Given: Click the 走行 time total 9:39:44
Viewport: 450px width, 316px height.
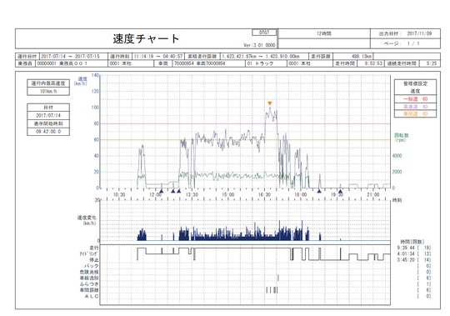Looking at the screenshot, I should click(x=406, y=248).
